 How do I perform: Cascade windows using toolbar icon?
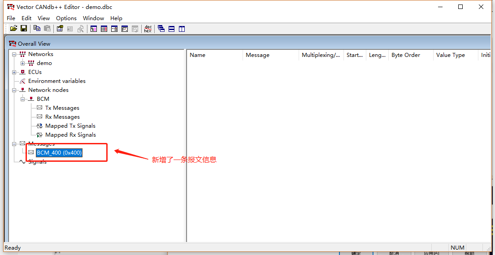pyautogui.click(x=161, y=29)
